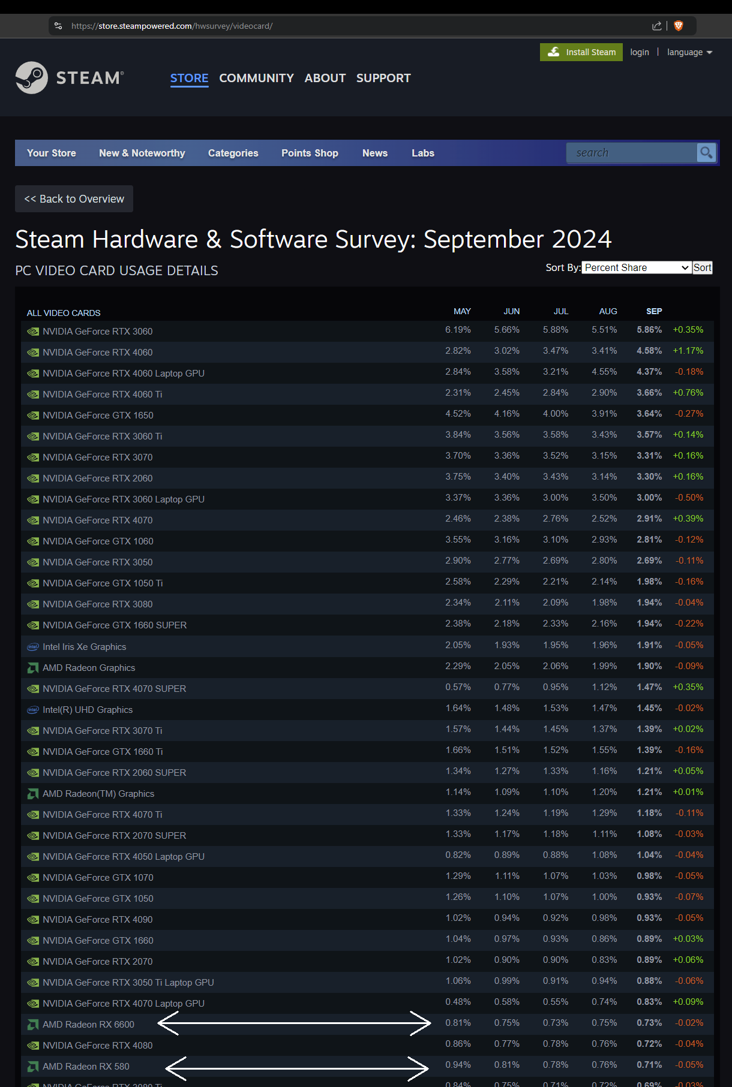Open the New & Noteworthy tab
The image size is (732, 1087).
(x=142, y=153)
